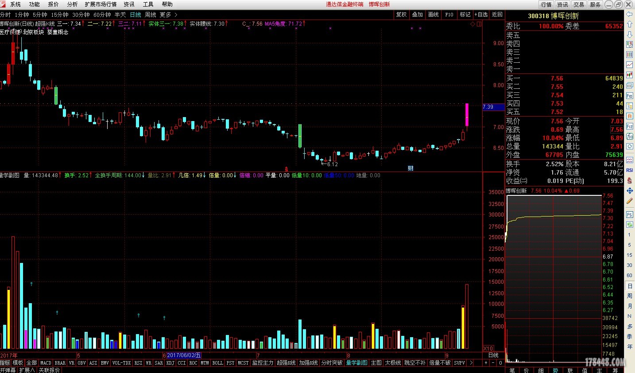Click the zoom out minus button below chart
635x373 pixels.
493,363
